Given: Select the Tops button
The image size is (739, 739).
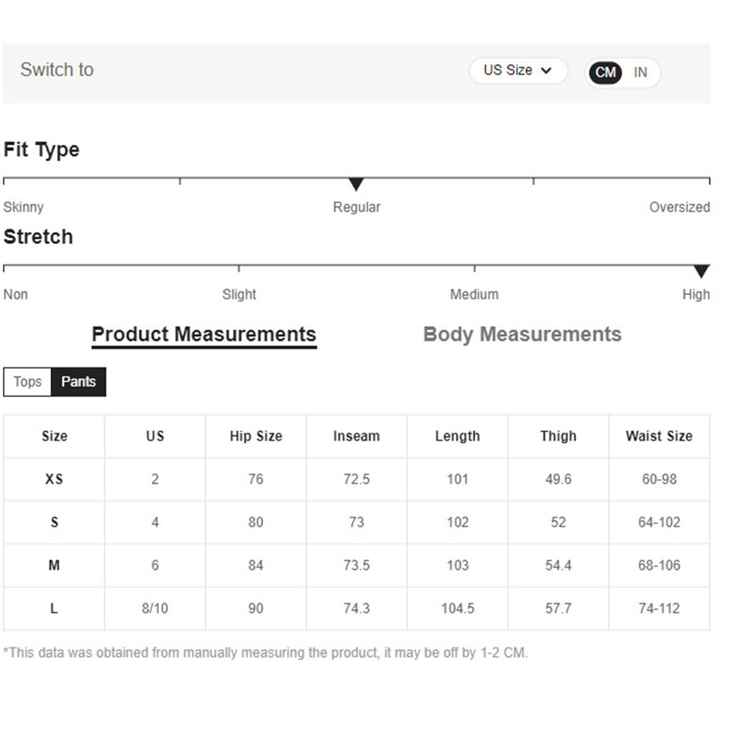Looking at the screenshot, I should (28, 382).
